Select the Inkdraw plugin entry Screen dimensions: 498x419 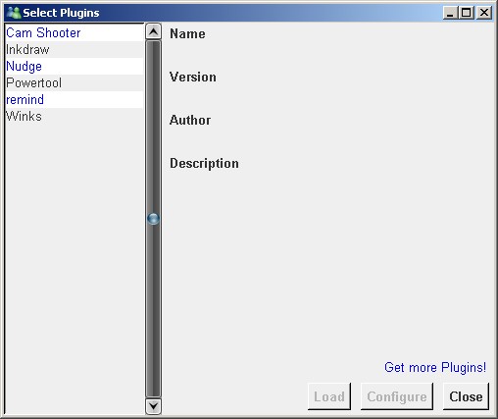[x=75, y=49]
